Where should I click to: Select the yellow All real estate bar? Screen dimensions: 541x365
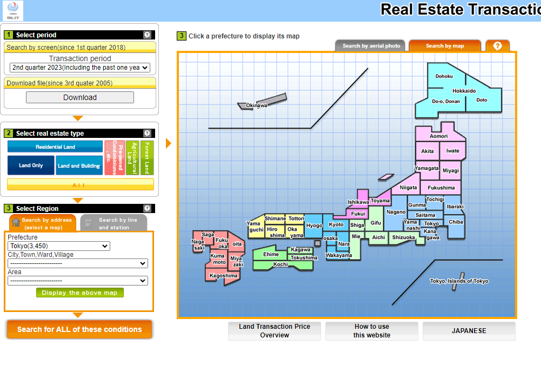click(80, 184)
